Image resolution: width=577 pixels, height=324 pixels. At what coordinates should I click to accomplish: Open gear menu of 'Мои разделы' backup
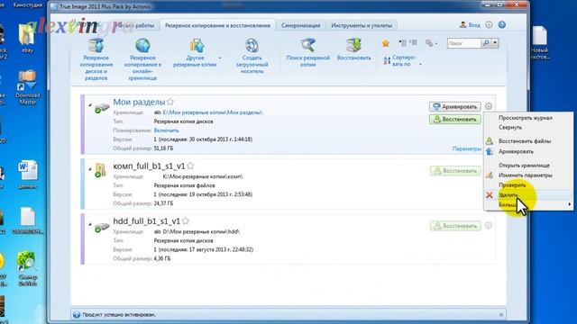(x=489, y=106)
